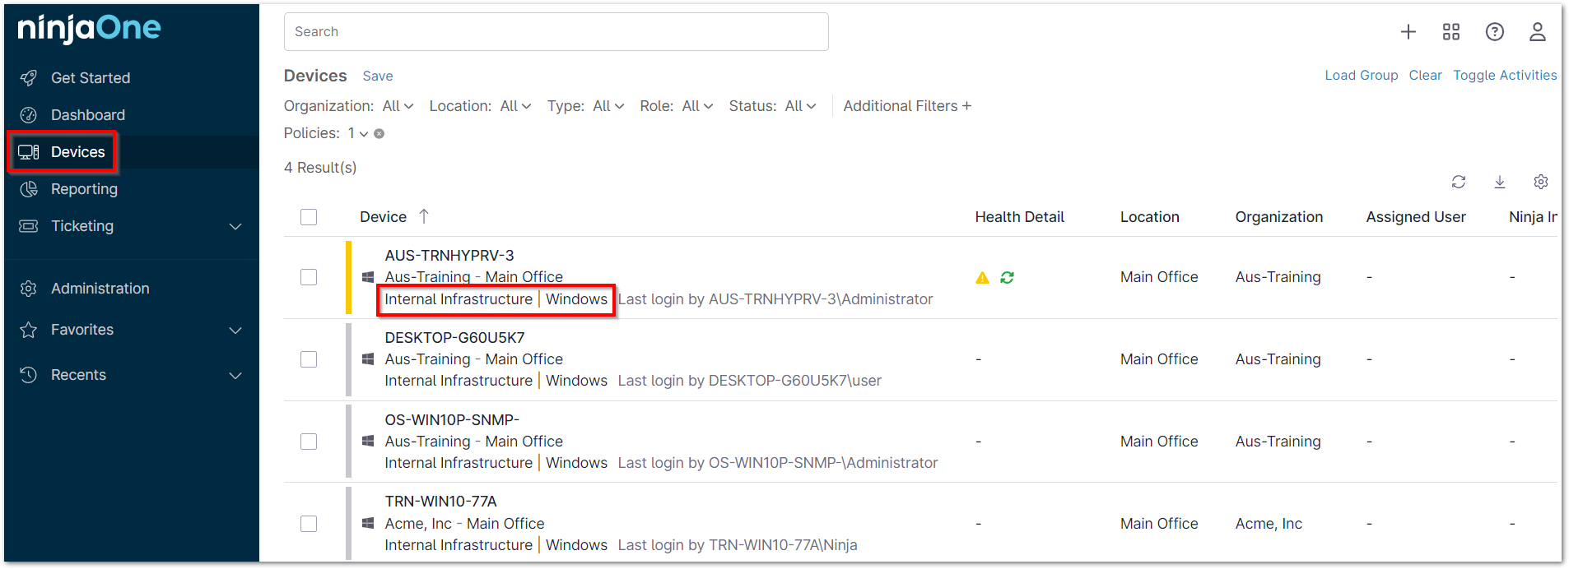Open the Organization filter dropdown
Viewport: 1569px width, 569px height.
398,106
